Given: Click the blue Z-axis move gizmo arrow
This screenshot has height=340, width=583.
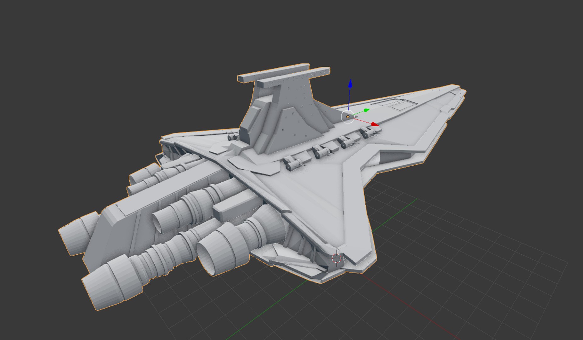Looking at the screenshot, I should [350, 84].
